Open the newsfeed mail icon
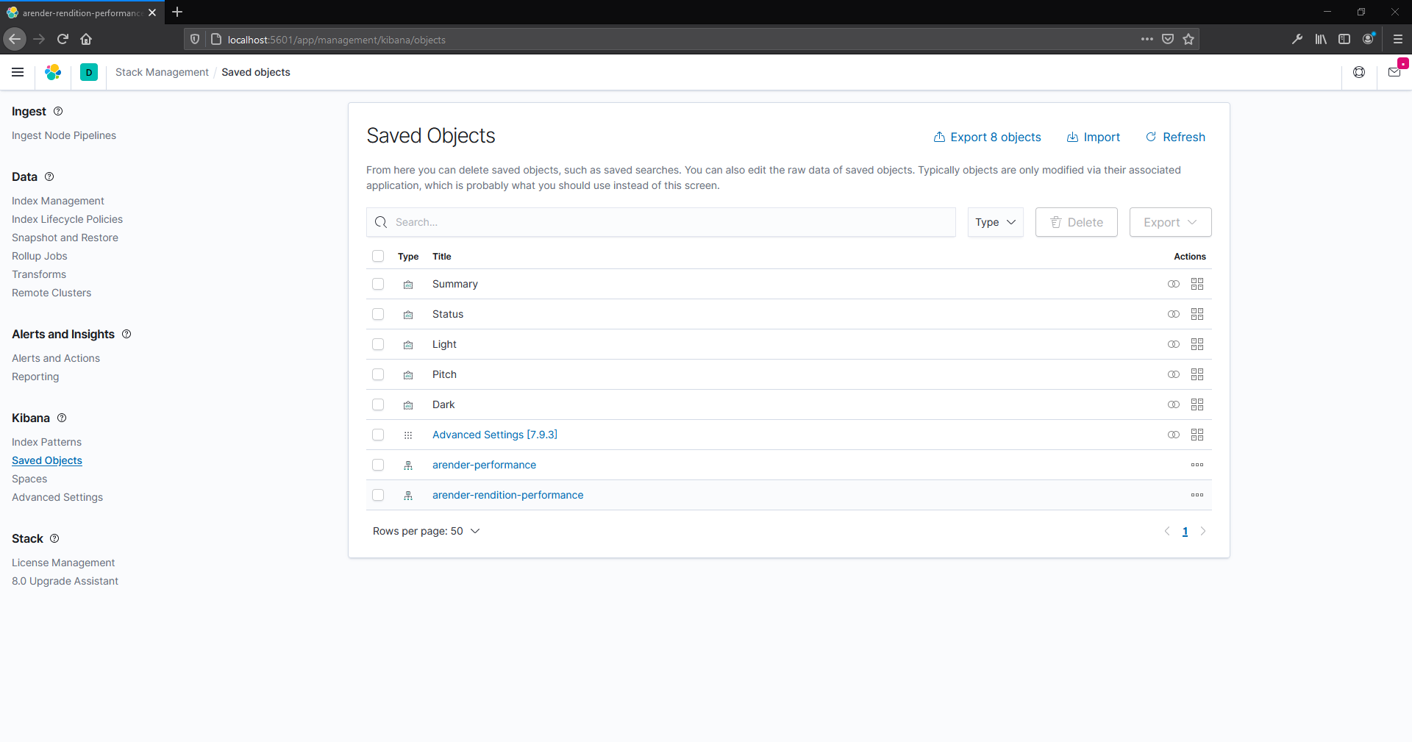Screen dimensions: 1412x742 (x=1394, y=72)
